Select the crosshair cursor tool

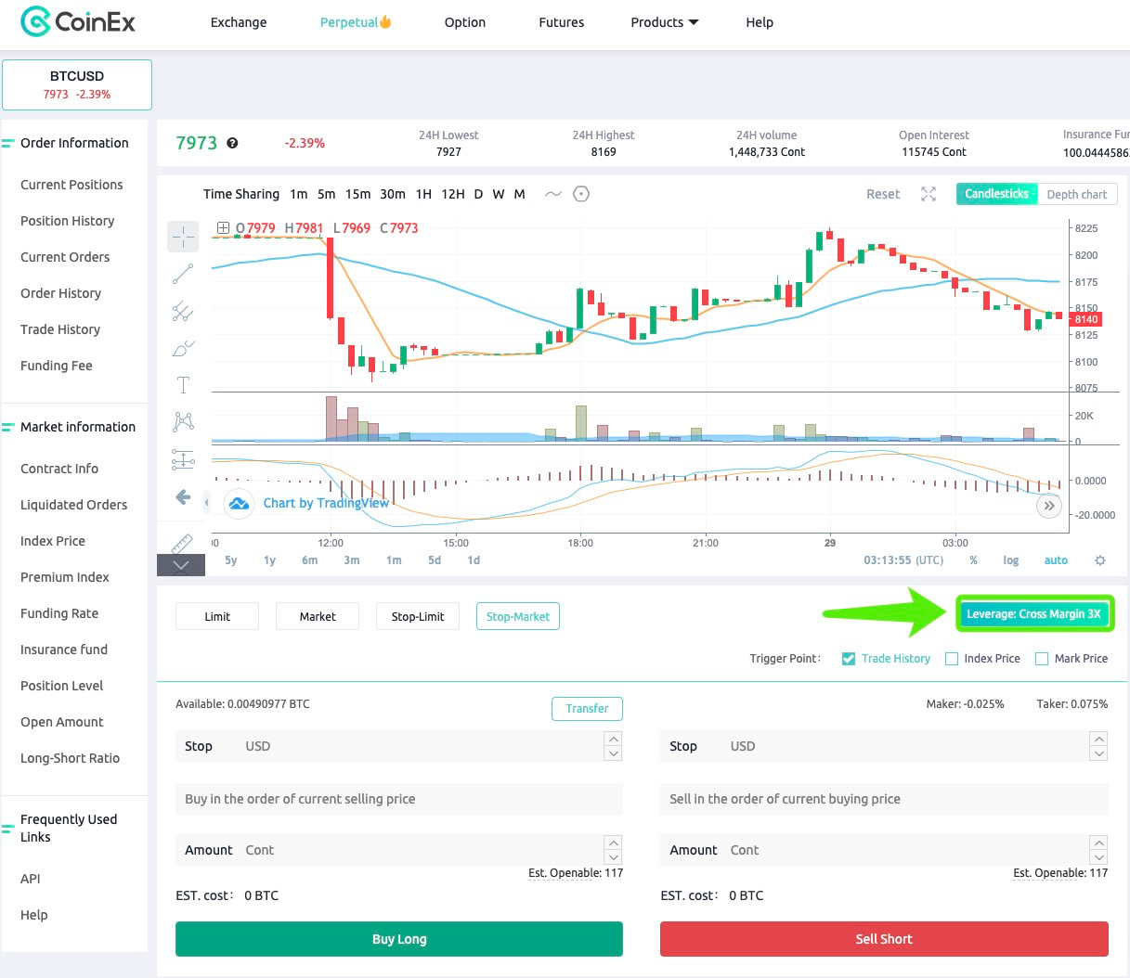tap(183, 237)
